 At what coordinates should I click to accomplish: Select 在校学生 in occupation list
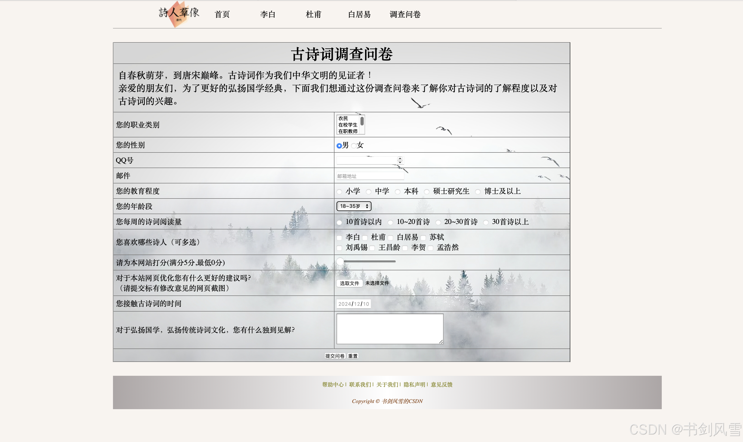(x=348, y=125)
